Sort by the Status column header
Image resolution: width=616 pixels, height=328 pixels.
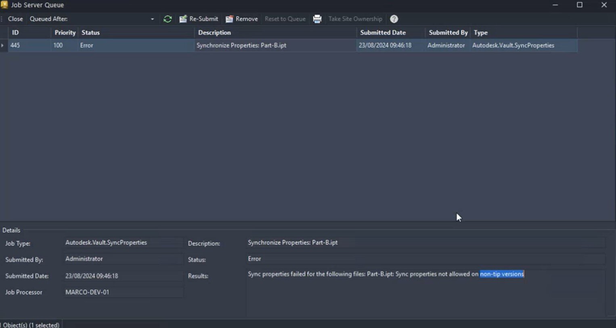[x=90, y=33]
